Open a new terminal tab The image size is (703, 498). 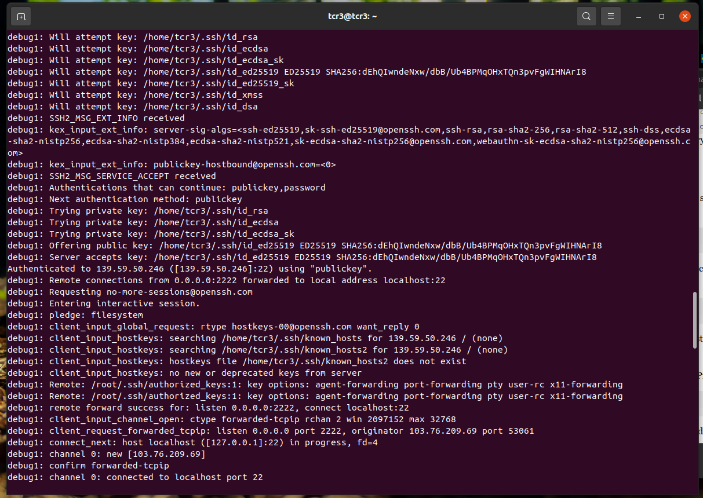[20, 16]
